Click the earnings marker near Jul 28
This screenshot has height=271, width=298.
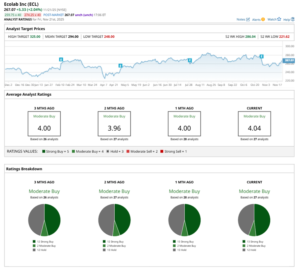(190, 60)
